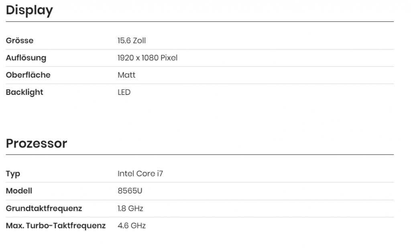Select the Oberfläche label
411x248 pixels.
pyautogui.click(x=28, y=75)
